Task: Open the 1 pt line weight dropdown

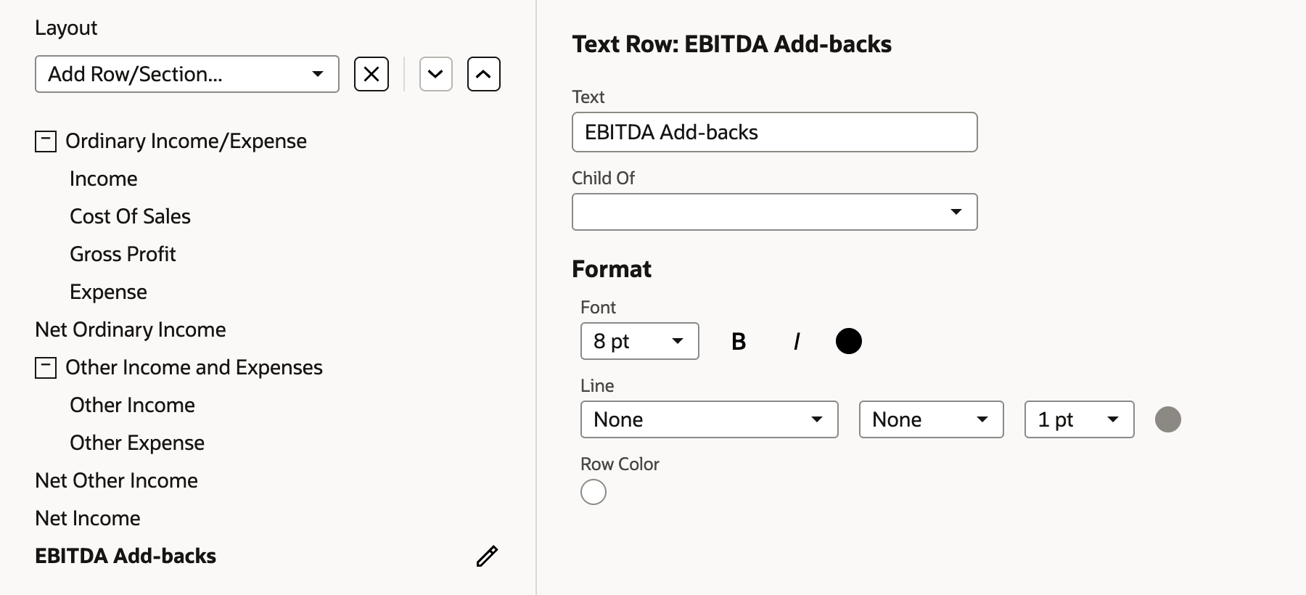Action: click(1080, 419)
